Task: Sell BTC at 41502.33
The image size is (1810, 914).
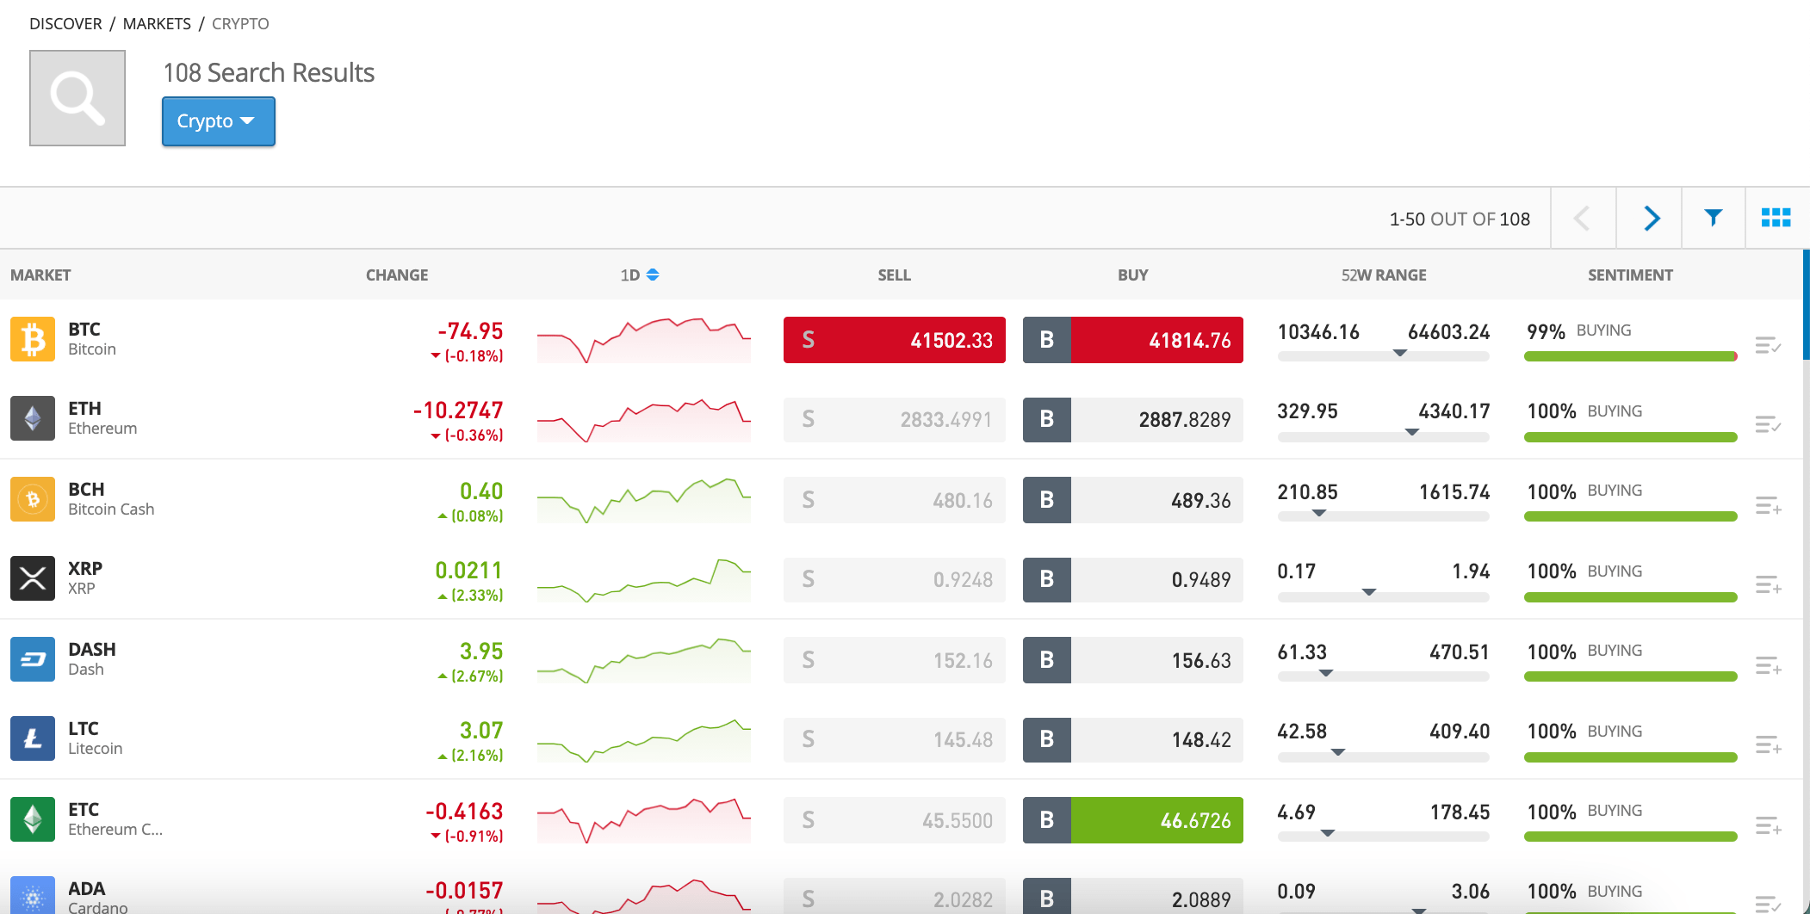Action: [895, 340]
